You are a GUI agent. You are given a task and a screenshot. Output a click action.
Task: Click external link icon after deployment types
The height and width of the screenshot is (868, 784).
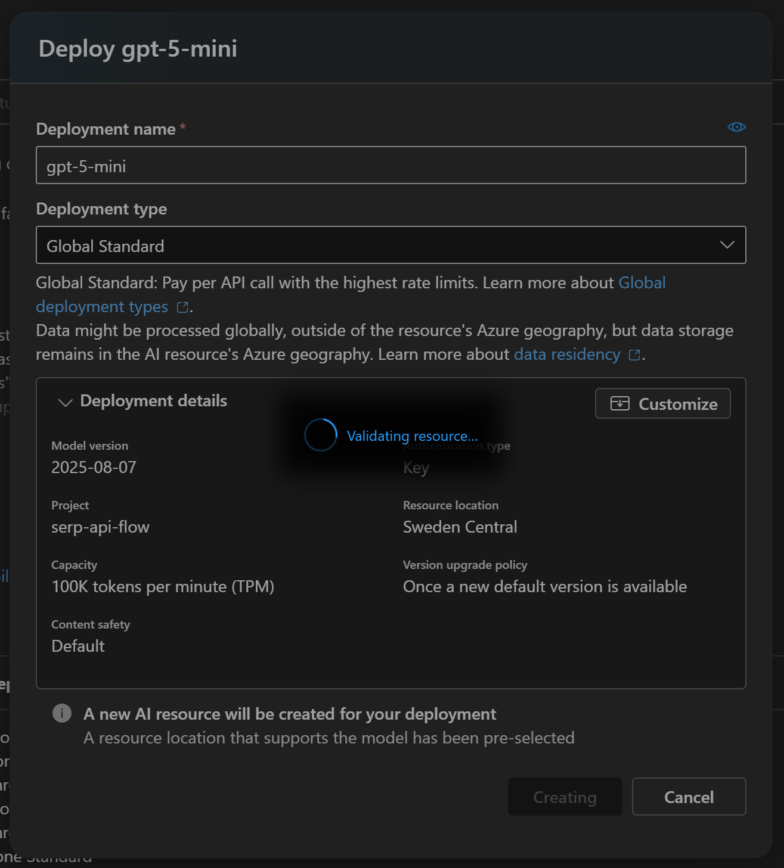tap(182, 307)
